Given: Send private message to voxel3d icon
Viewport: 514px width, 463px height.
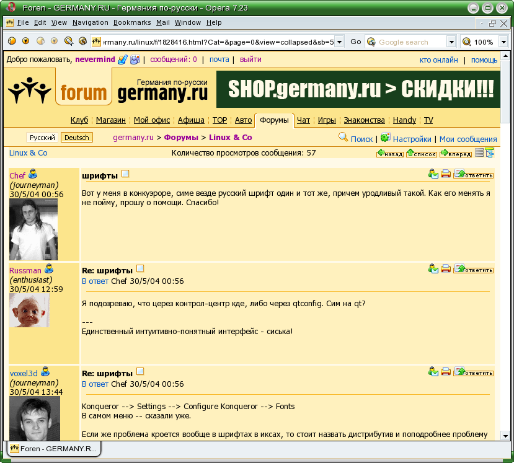Looking at the screenshot, I should pyautogui.click(x=433, y=372).
